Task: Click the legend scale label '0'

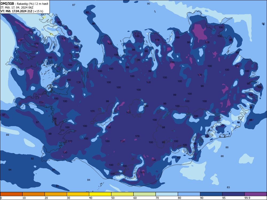Action: tap(1, 198)
